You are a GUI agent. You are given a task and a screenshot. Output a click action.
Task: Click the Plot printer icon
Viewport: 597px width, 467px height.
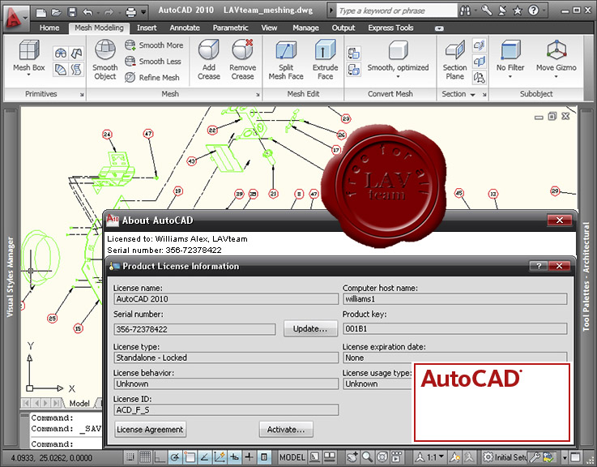[x=130, y=13]
